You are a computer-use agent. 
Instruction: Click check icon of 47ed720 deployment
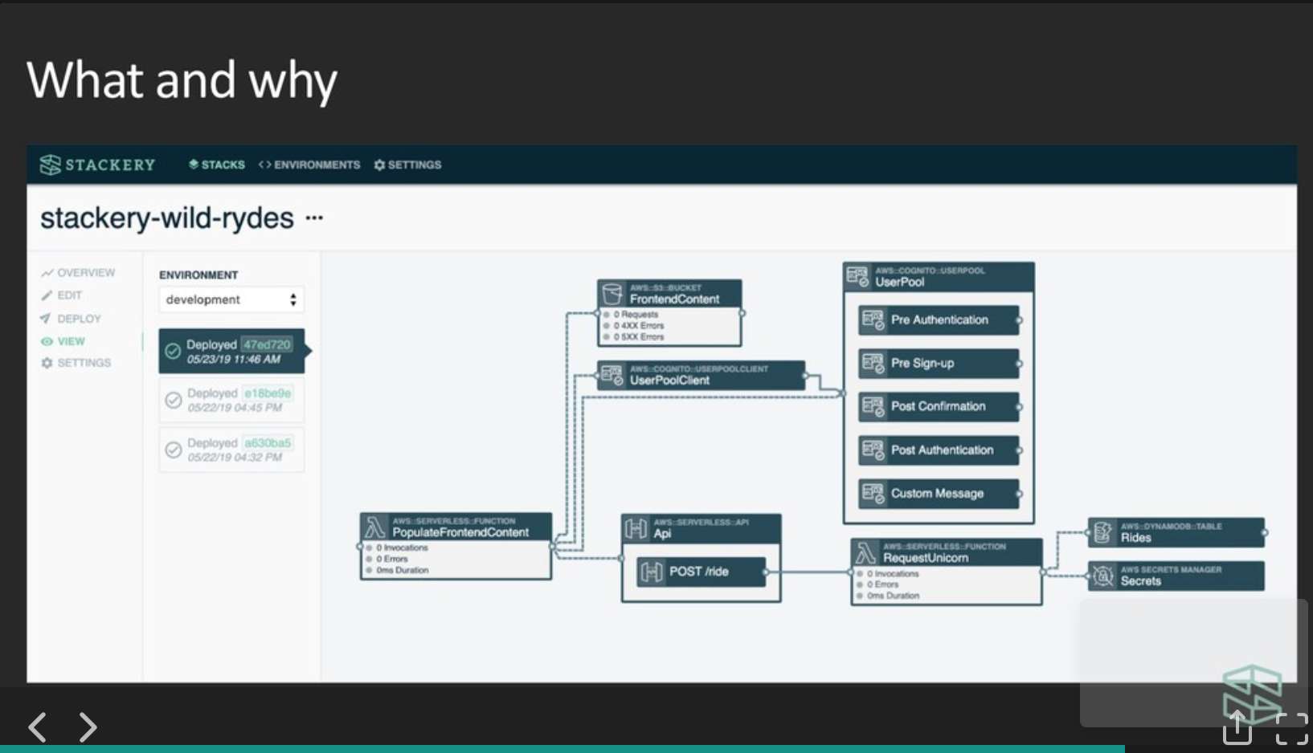[x=173, y=351]
